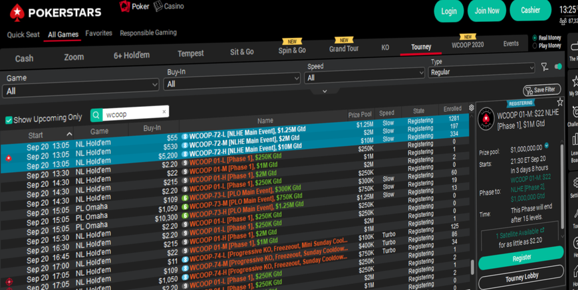Viewport: 578px width, 290px height.
Task: Switch to the Zoom tab
Action: [x=74, y=57]
